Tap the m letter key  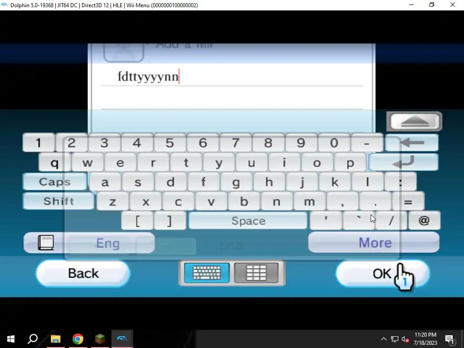click(x=310, y=202)
